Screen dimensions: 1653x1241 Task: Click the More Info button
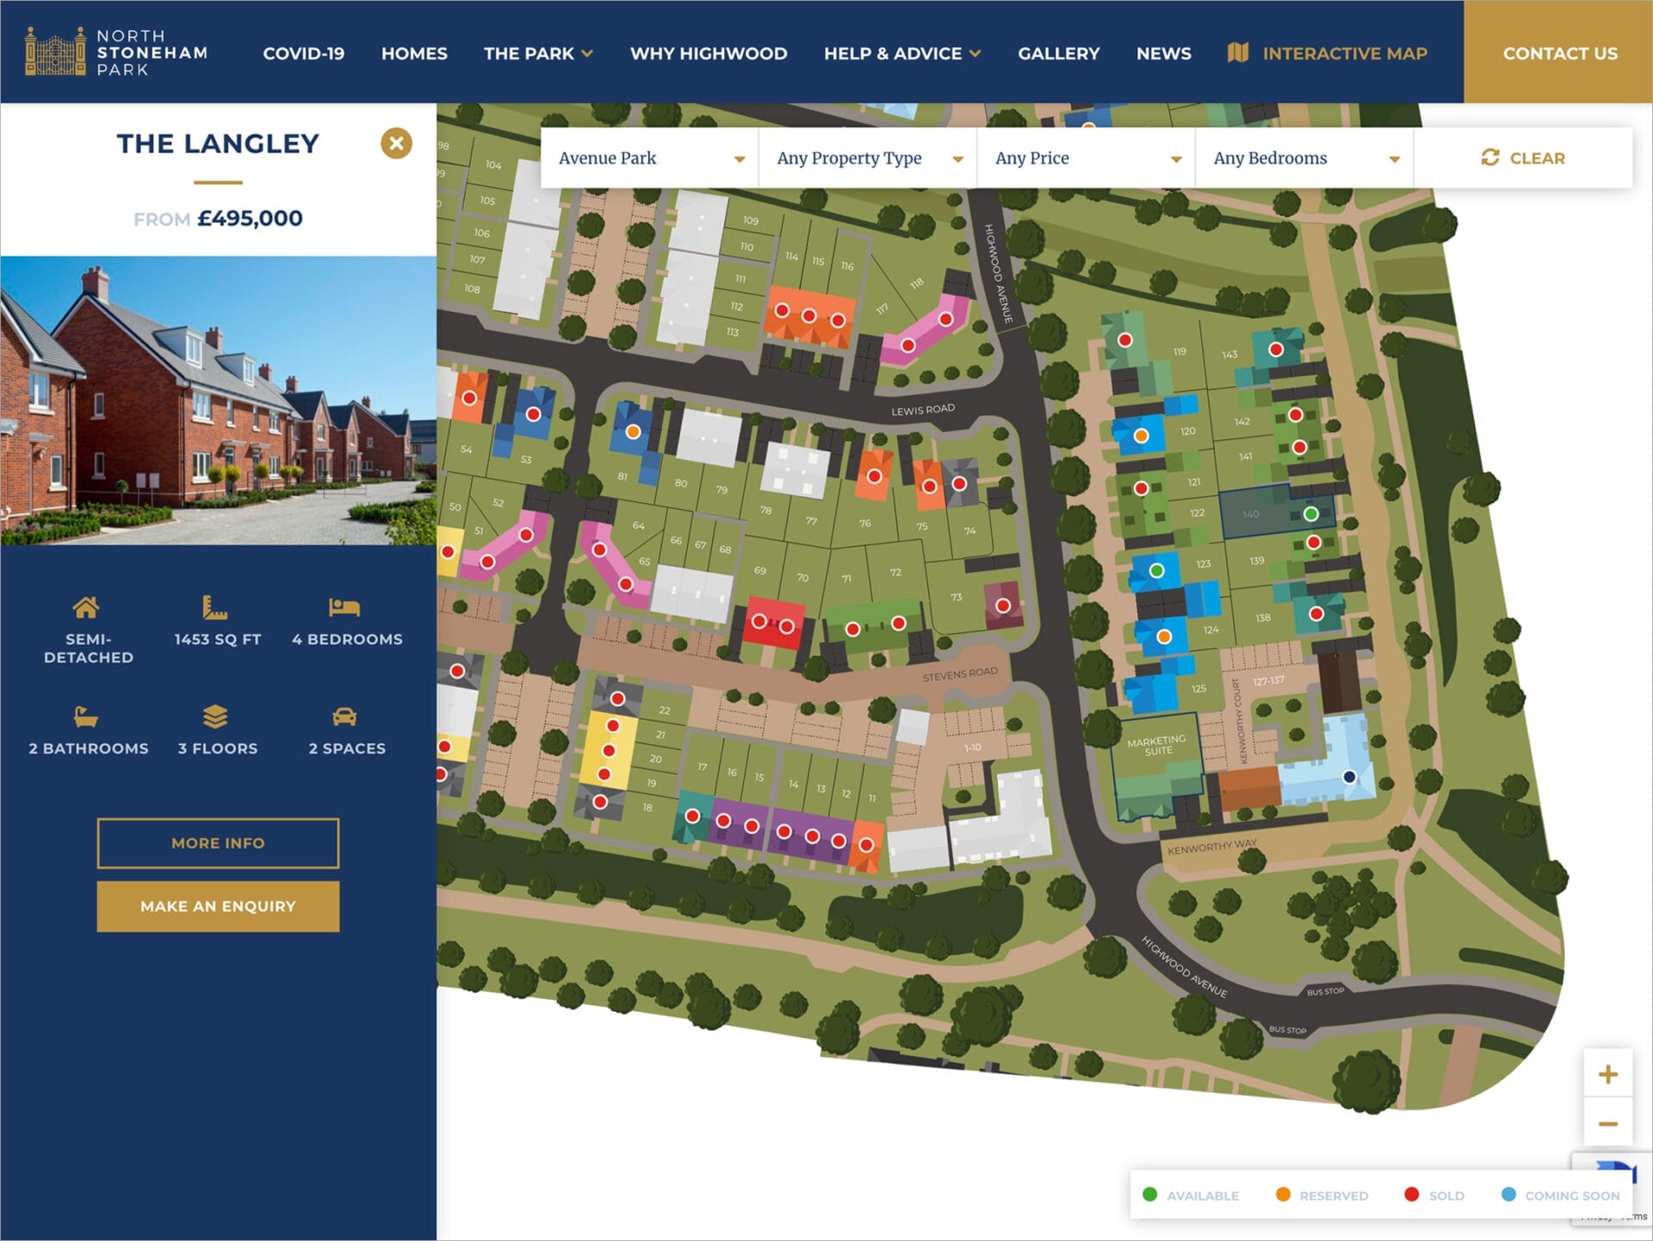coord(218,843)
